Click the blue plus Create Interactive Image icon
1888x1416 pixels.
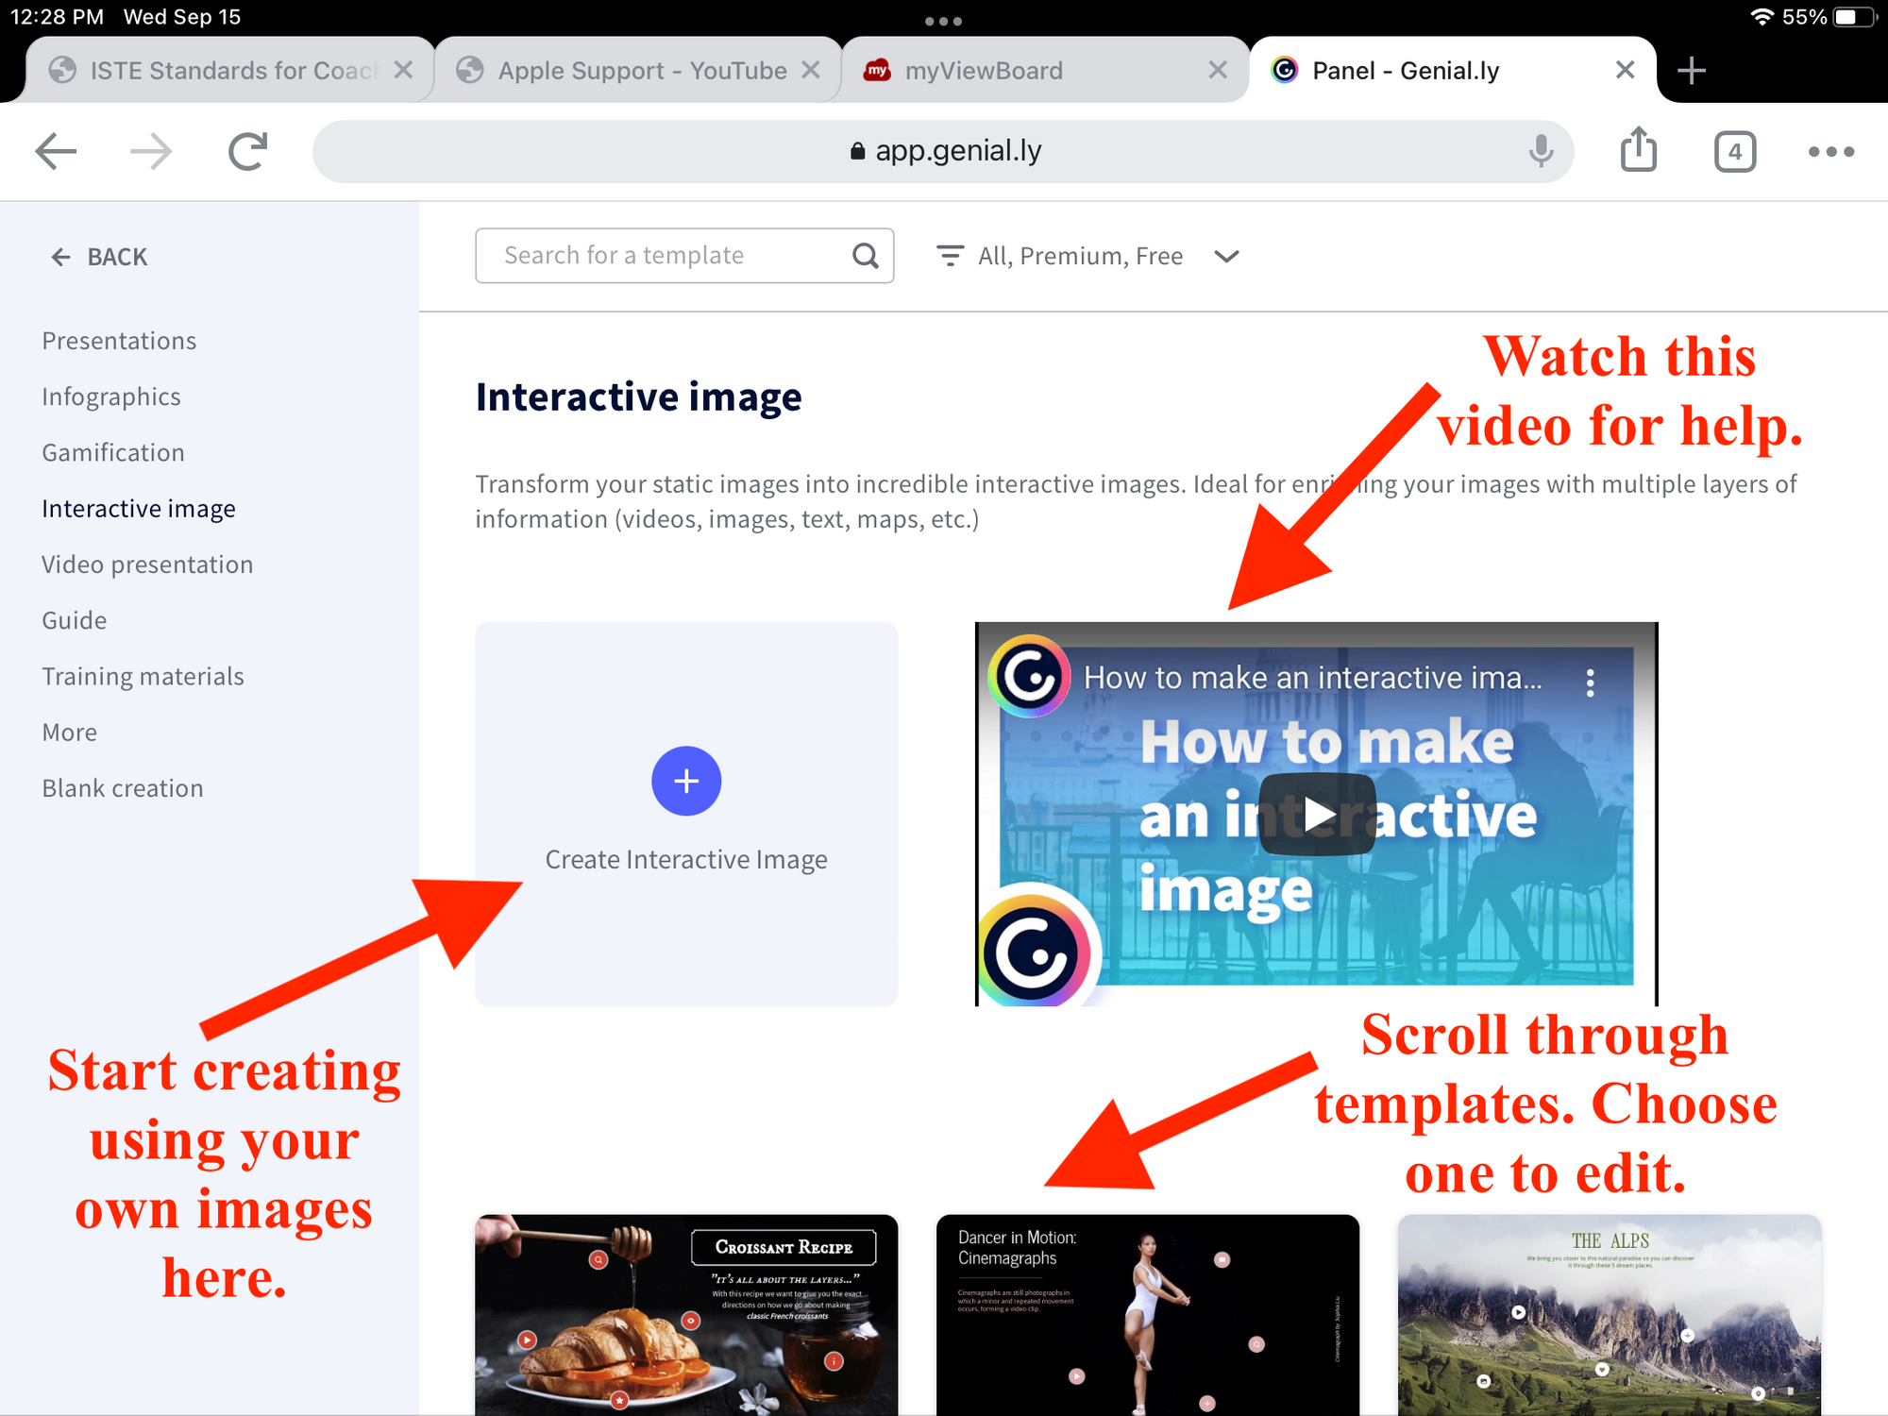click(x=686, y=781)
